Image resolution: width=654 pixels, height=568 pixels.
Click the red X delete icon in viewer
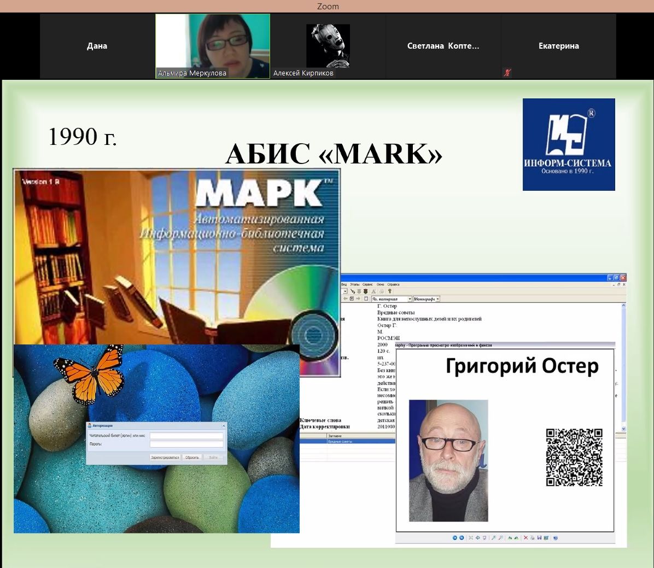525,538
